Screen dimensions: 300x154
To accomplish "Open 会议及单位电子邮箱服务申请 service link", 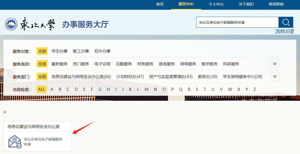I will 43,141.
